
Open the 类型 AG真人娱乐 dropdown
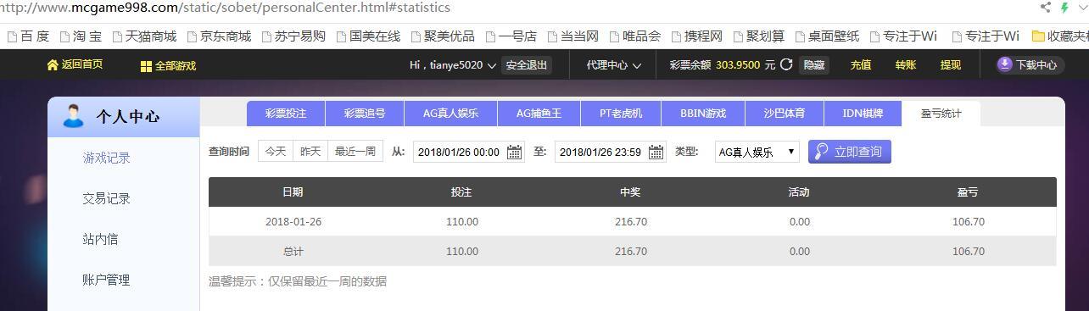pyautogui.click(x=757, y=153)
